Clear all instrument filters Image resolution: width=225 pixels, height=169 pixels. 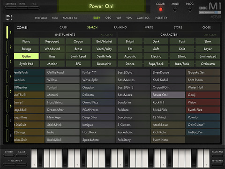pyautogui.click(x=107, y=35)
